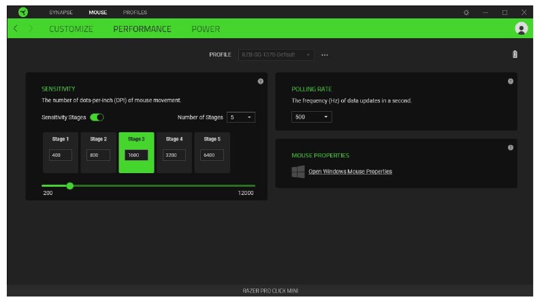Open the Power section
The image size is (544, 304).
(206, 29)
